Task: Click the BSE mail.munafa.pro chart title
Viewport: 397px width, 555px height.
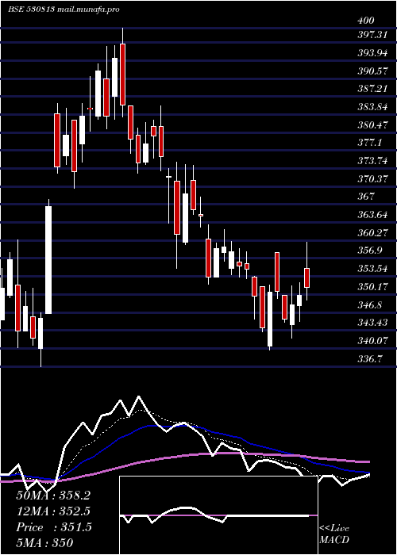Action: 63,10
